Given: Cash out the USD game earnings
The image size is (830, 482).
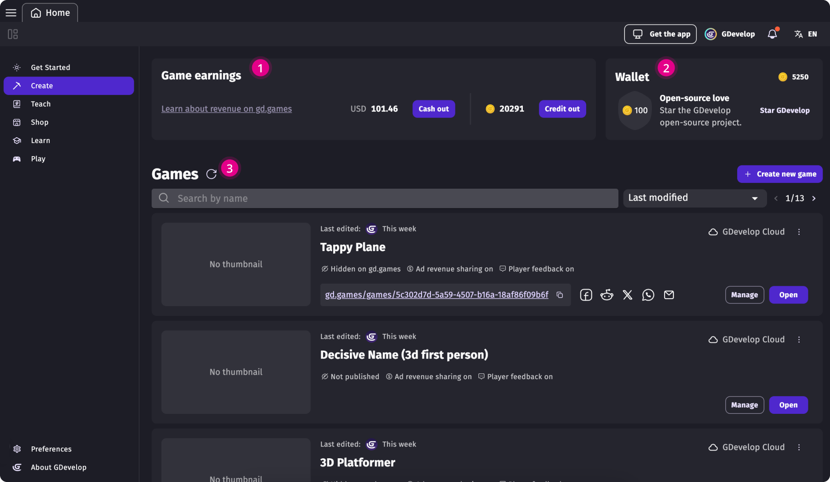Looking at the screenshot, I should tap(433, 109).
